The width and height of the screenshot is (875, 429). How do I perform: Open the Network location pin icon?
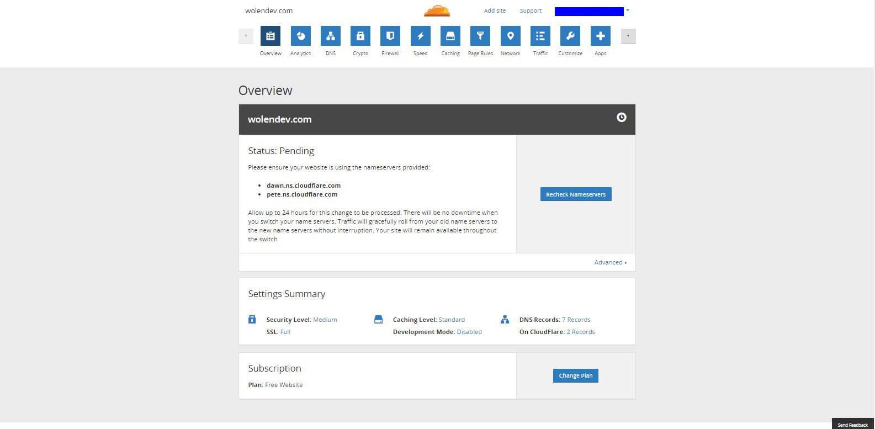pos(510,36)
